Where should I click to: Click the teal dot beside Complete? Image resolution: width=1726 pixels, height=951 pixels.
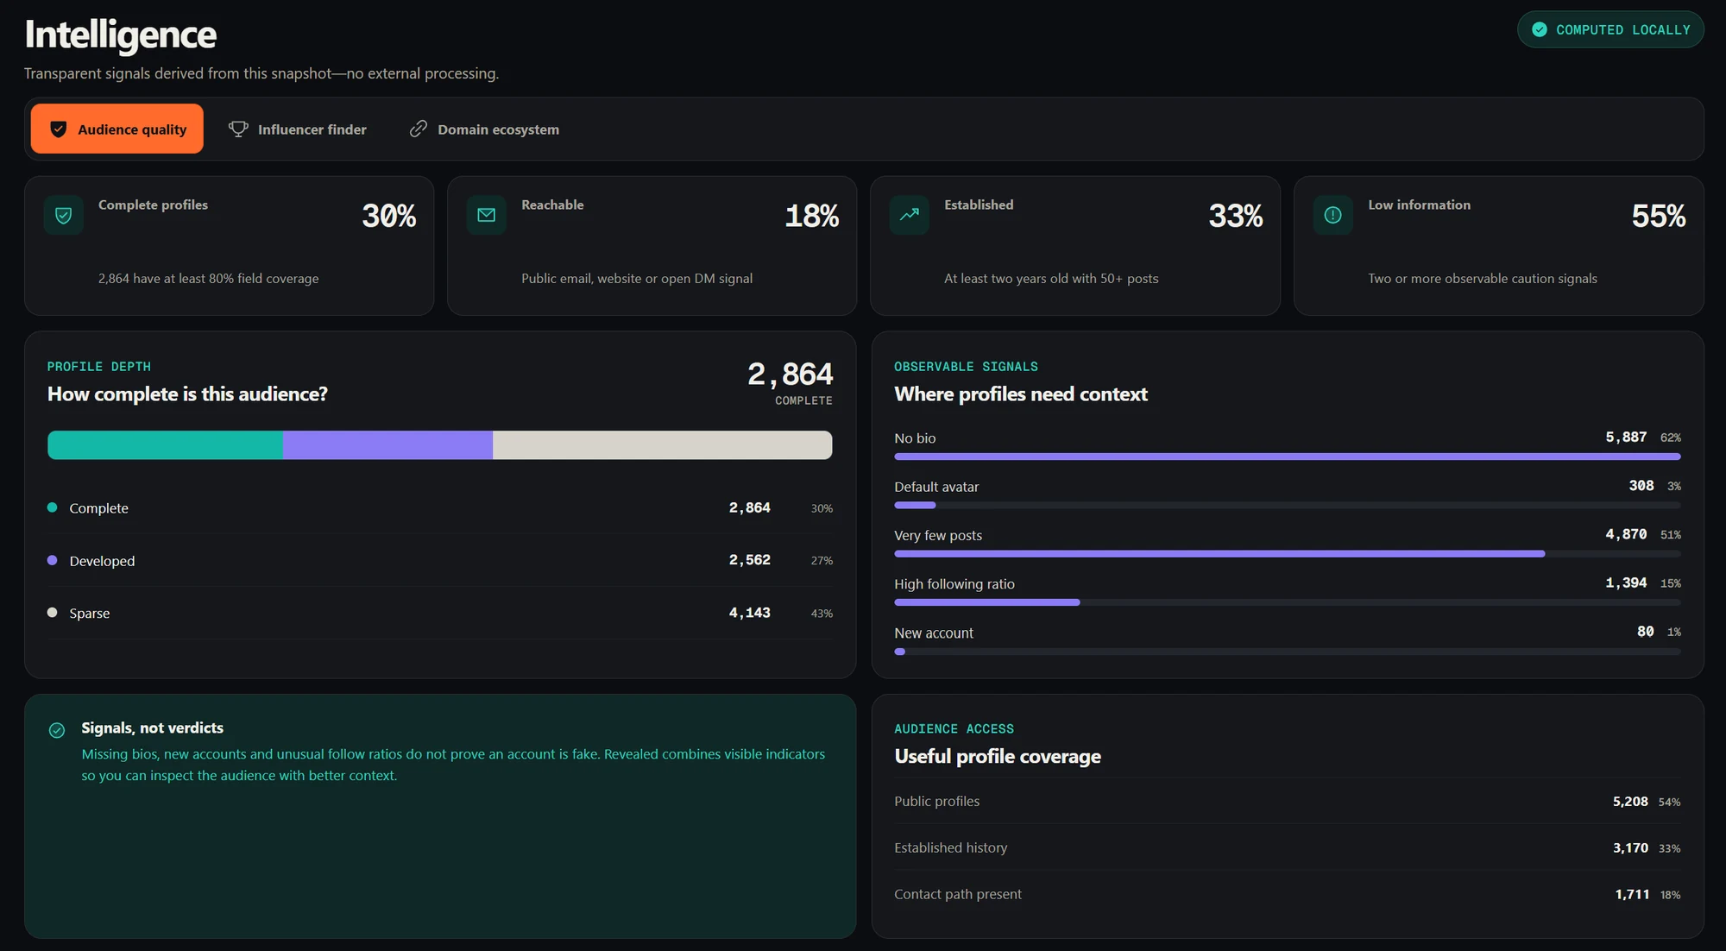click(53, 508)
